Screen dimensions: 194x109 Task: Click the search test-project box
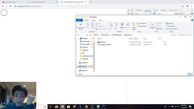(x=184, y=35)
